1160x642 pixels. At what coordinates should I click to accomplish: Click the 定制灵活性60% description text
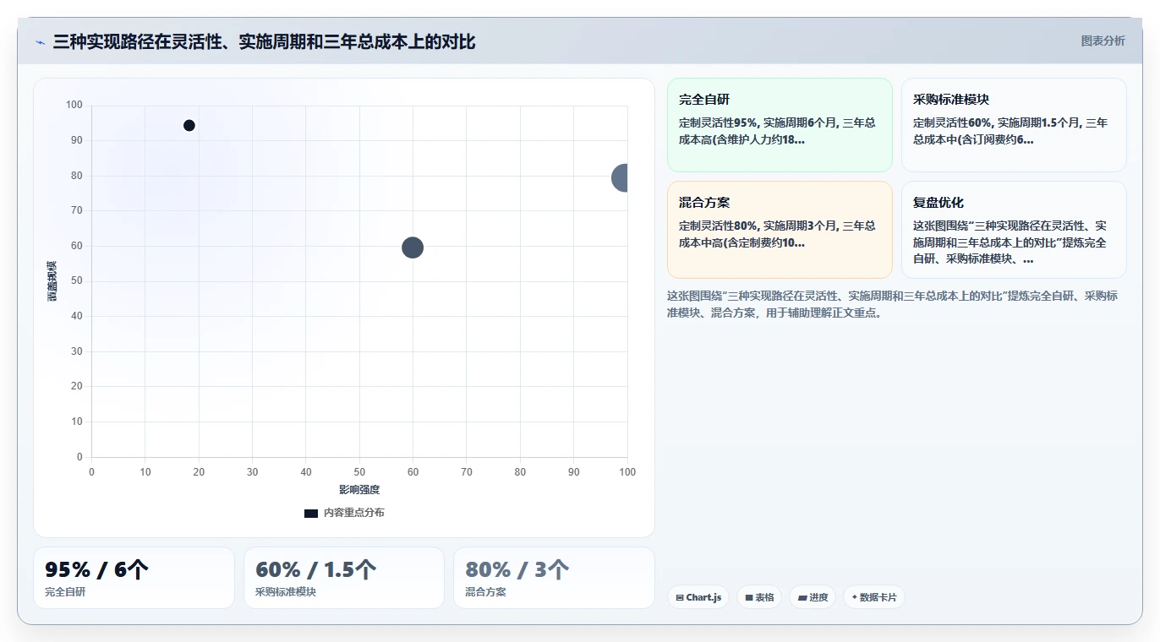tap(1011, 131)
